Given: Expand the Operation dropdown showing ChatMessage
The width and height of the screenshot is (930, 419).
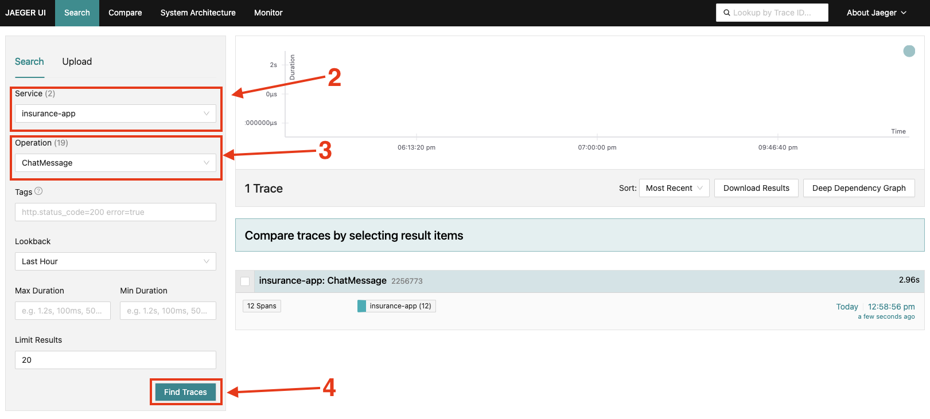Looking at the screenshot, I should point(115,163).
